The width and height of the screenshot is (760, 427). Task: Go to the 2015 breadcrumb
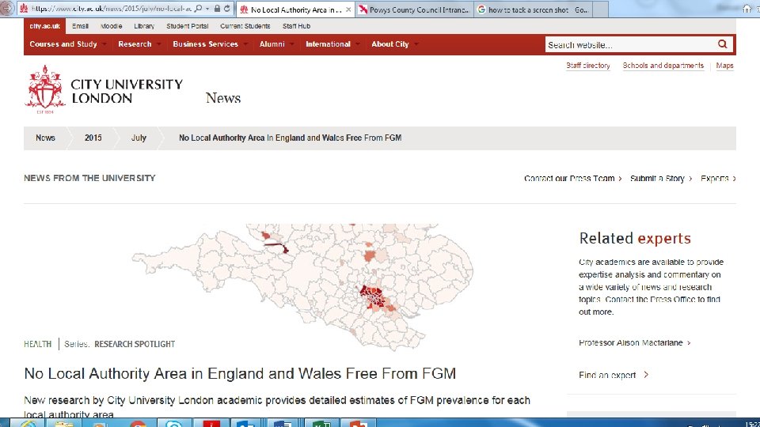pyautogui.click(x=93, y=138)
